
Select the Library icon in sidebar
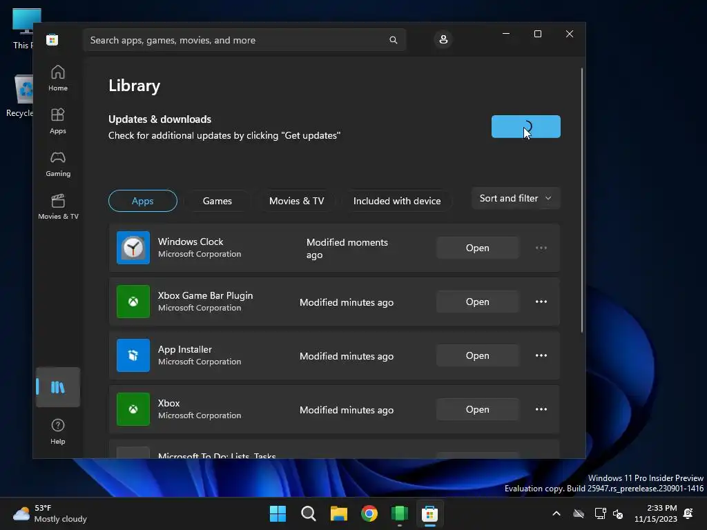click(x=58, y=387)
